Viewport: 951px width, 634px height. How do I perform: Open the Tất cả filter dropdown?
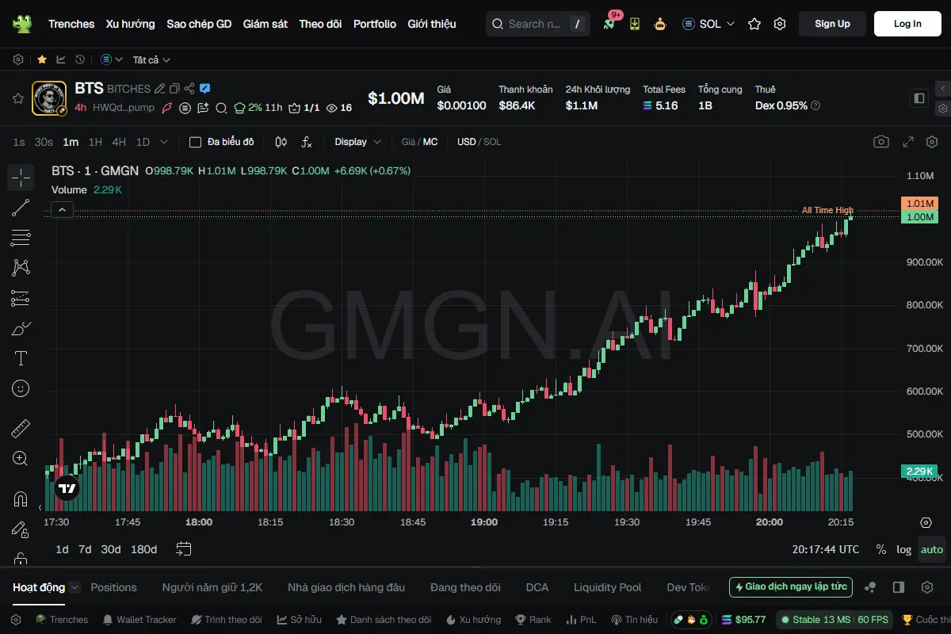coord(151,59)
